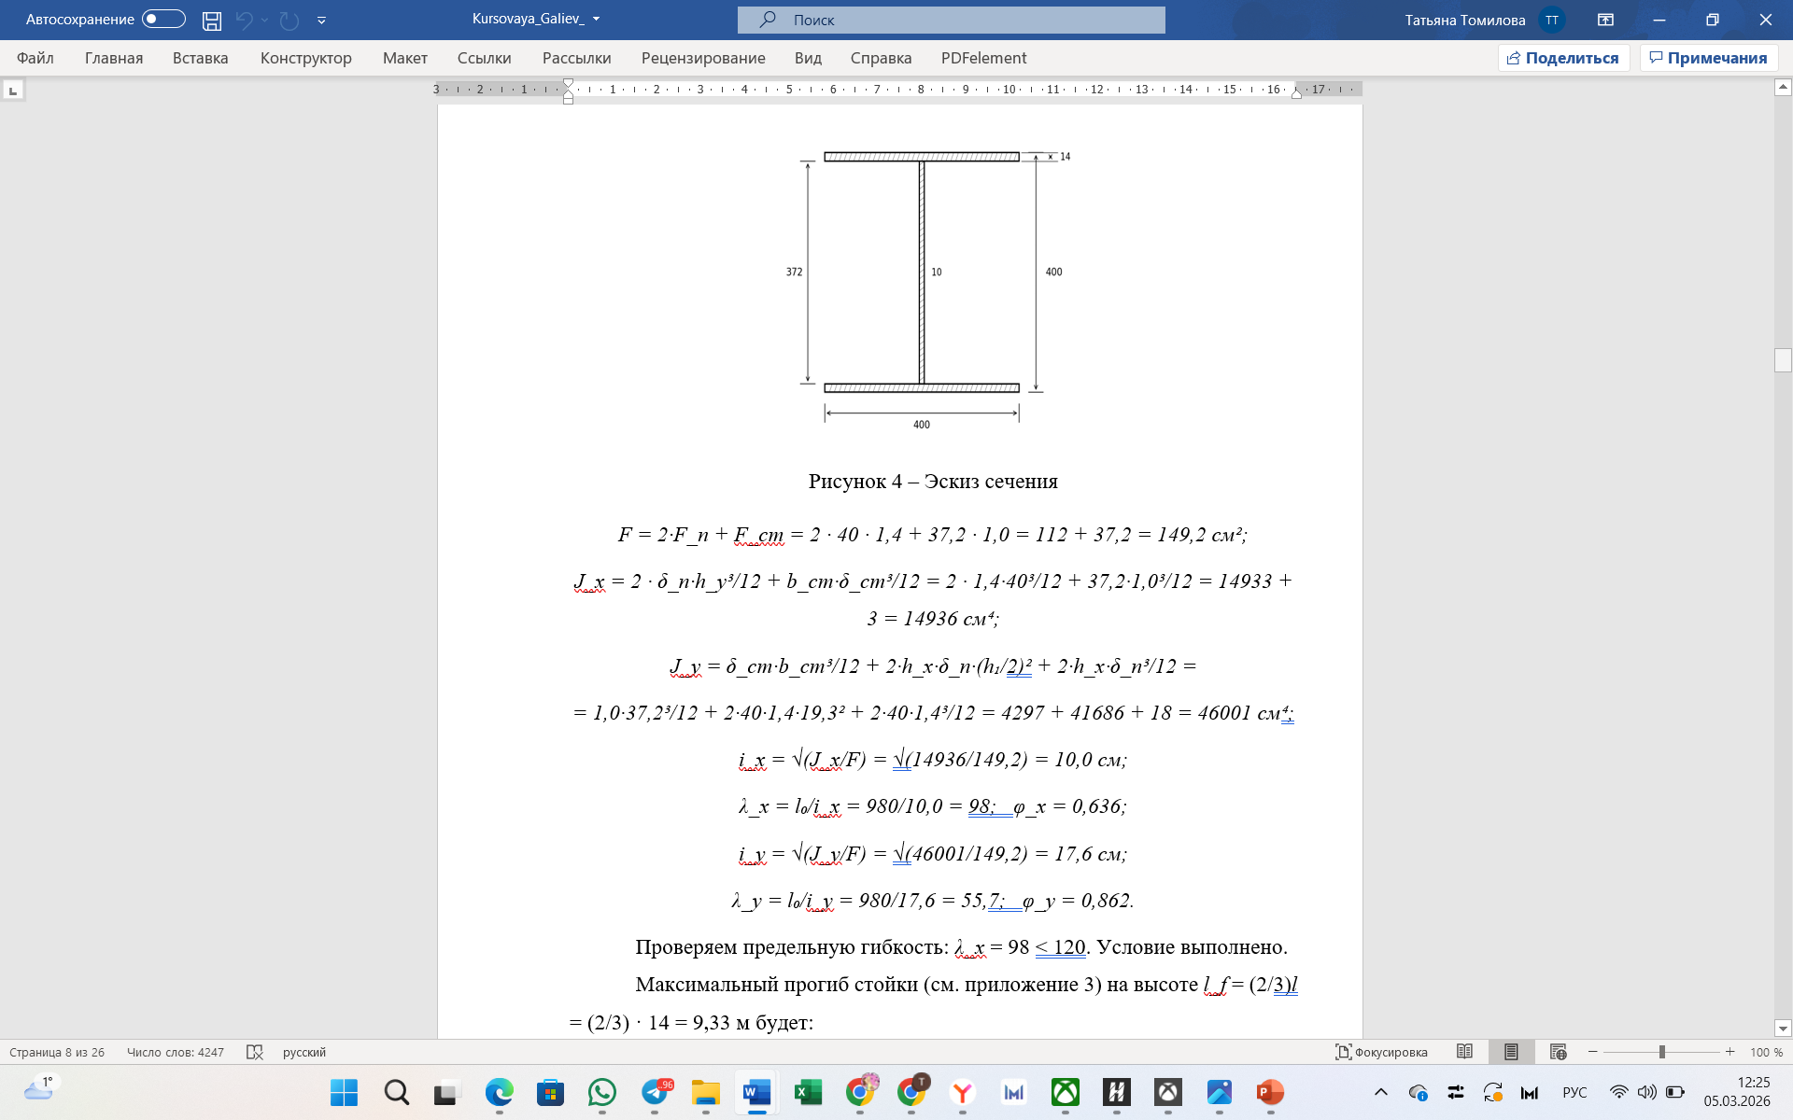The height and width of the screenshot is (1120, 1793).
Task: Click the tab stop selector box
Action: pos(13,91)
